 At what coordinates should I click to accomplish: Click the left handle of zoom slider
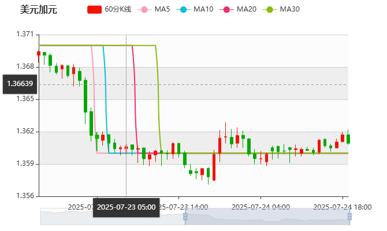point(185,217)
